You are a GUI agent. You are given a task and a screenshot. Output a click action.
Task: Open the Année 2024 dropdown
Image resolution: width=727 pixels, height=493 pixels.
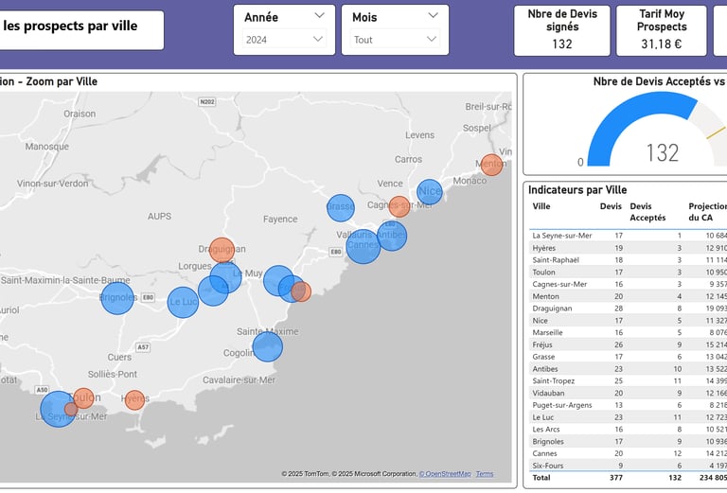coord(284,40)
